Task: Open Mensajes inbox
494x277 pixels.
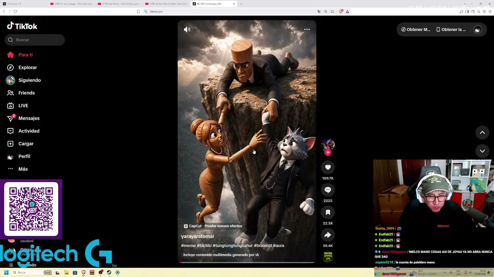Action: tap(29, 118)
